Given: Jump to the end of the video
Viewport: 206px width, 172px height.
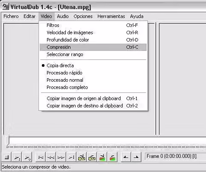Looking at the screenshot, I should pos(71,157).
